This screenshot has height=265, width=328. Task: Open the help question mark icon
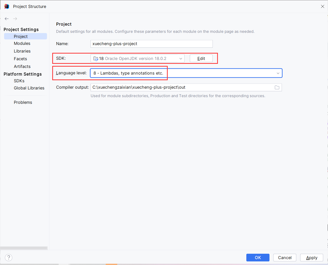point(8,258)
